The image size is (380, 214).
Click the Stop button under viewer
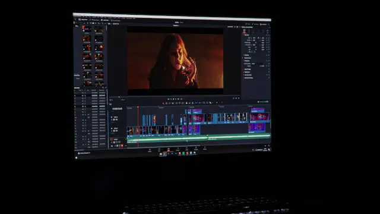173,99
